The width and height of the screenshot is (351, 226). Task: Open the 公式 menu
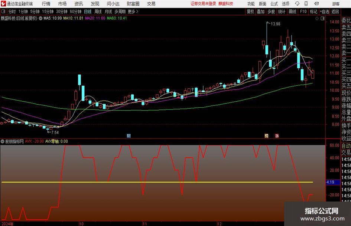pyautogui.click(x=274, y=4)
